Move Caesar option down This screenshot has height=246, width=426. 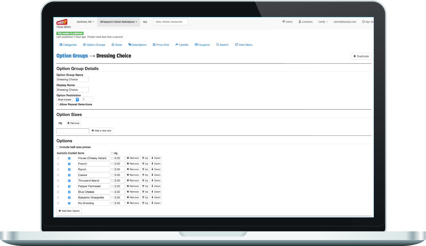156,175
